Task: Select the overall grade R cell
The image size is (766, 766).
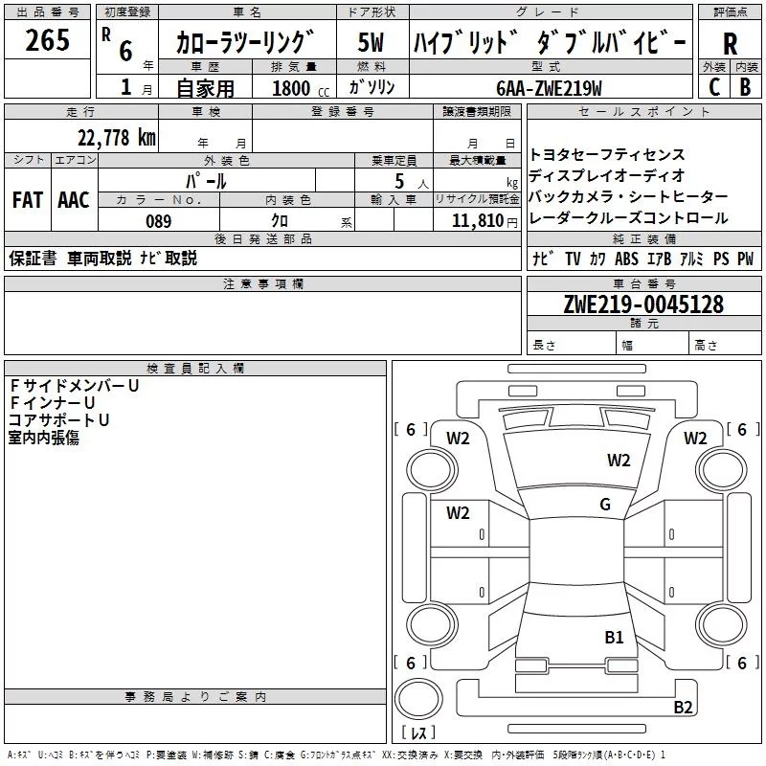Action: (730, 43)
